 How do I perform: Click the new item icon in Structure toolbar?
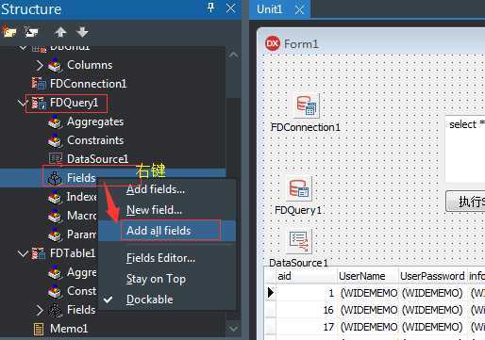(8, 31)
